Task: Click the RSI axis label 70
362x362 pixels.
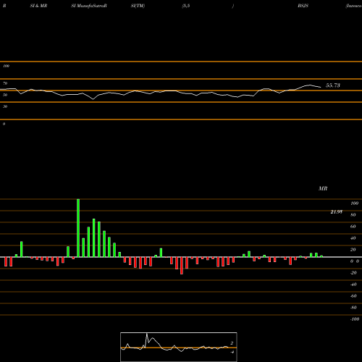Action: 5,83
